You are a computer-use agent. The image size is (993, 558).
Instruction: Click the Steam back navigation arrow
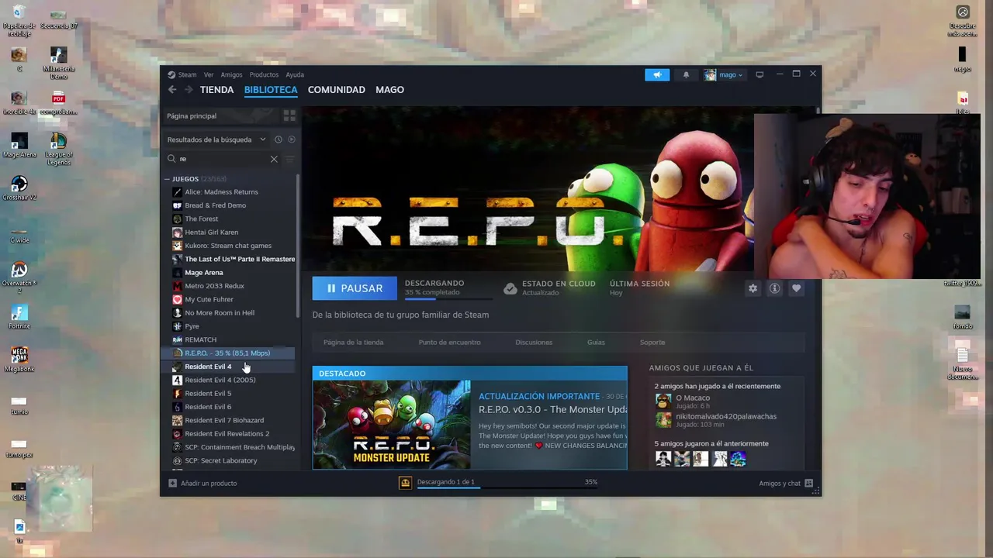(x=172, y=90)
